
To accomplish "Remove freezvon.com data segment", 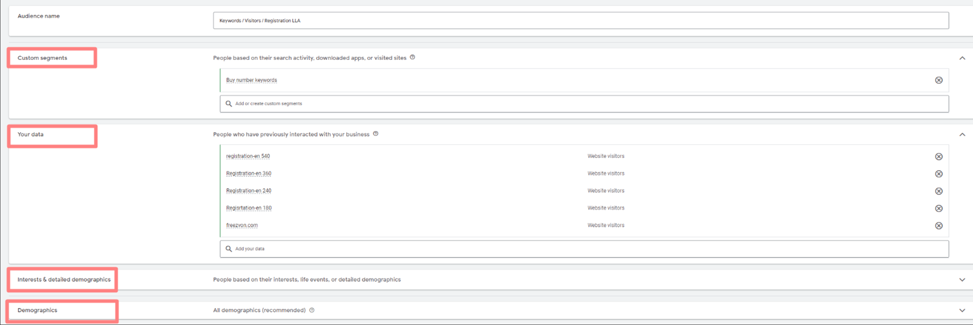I will pos(938,226).
